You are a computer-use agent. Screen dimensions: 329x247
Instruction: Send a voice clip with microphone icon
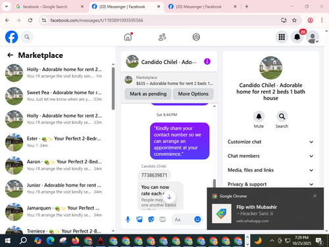coord(128,219)
